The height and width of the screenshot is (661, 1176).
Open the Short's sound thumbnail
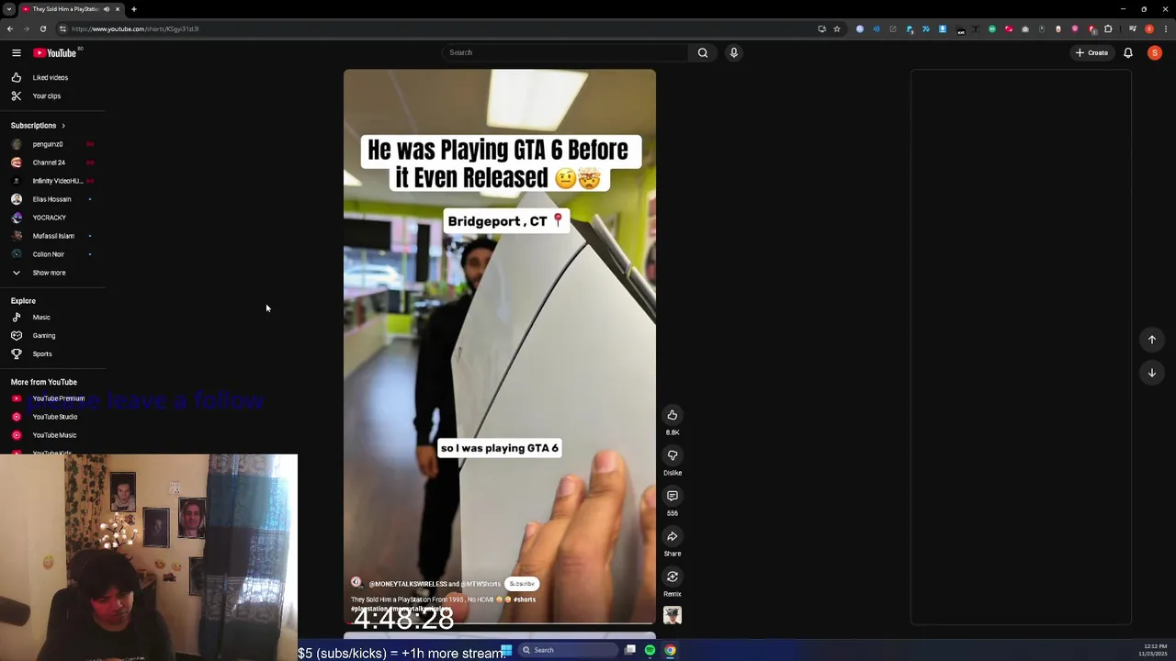(673, 615)
